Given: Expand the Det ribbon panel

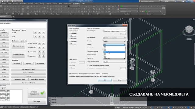Looking at the screenshot, I should click(7, 14).
